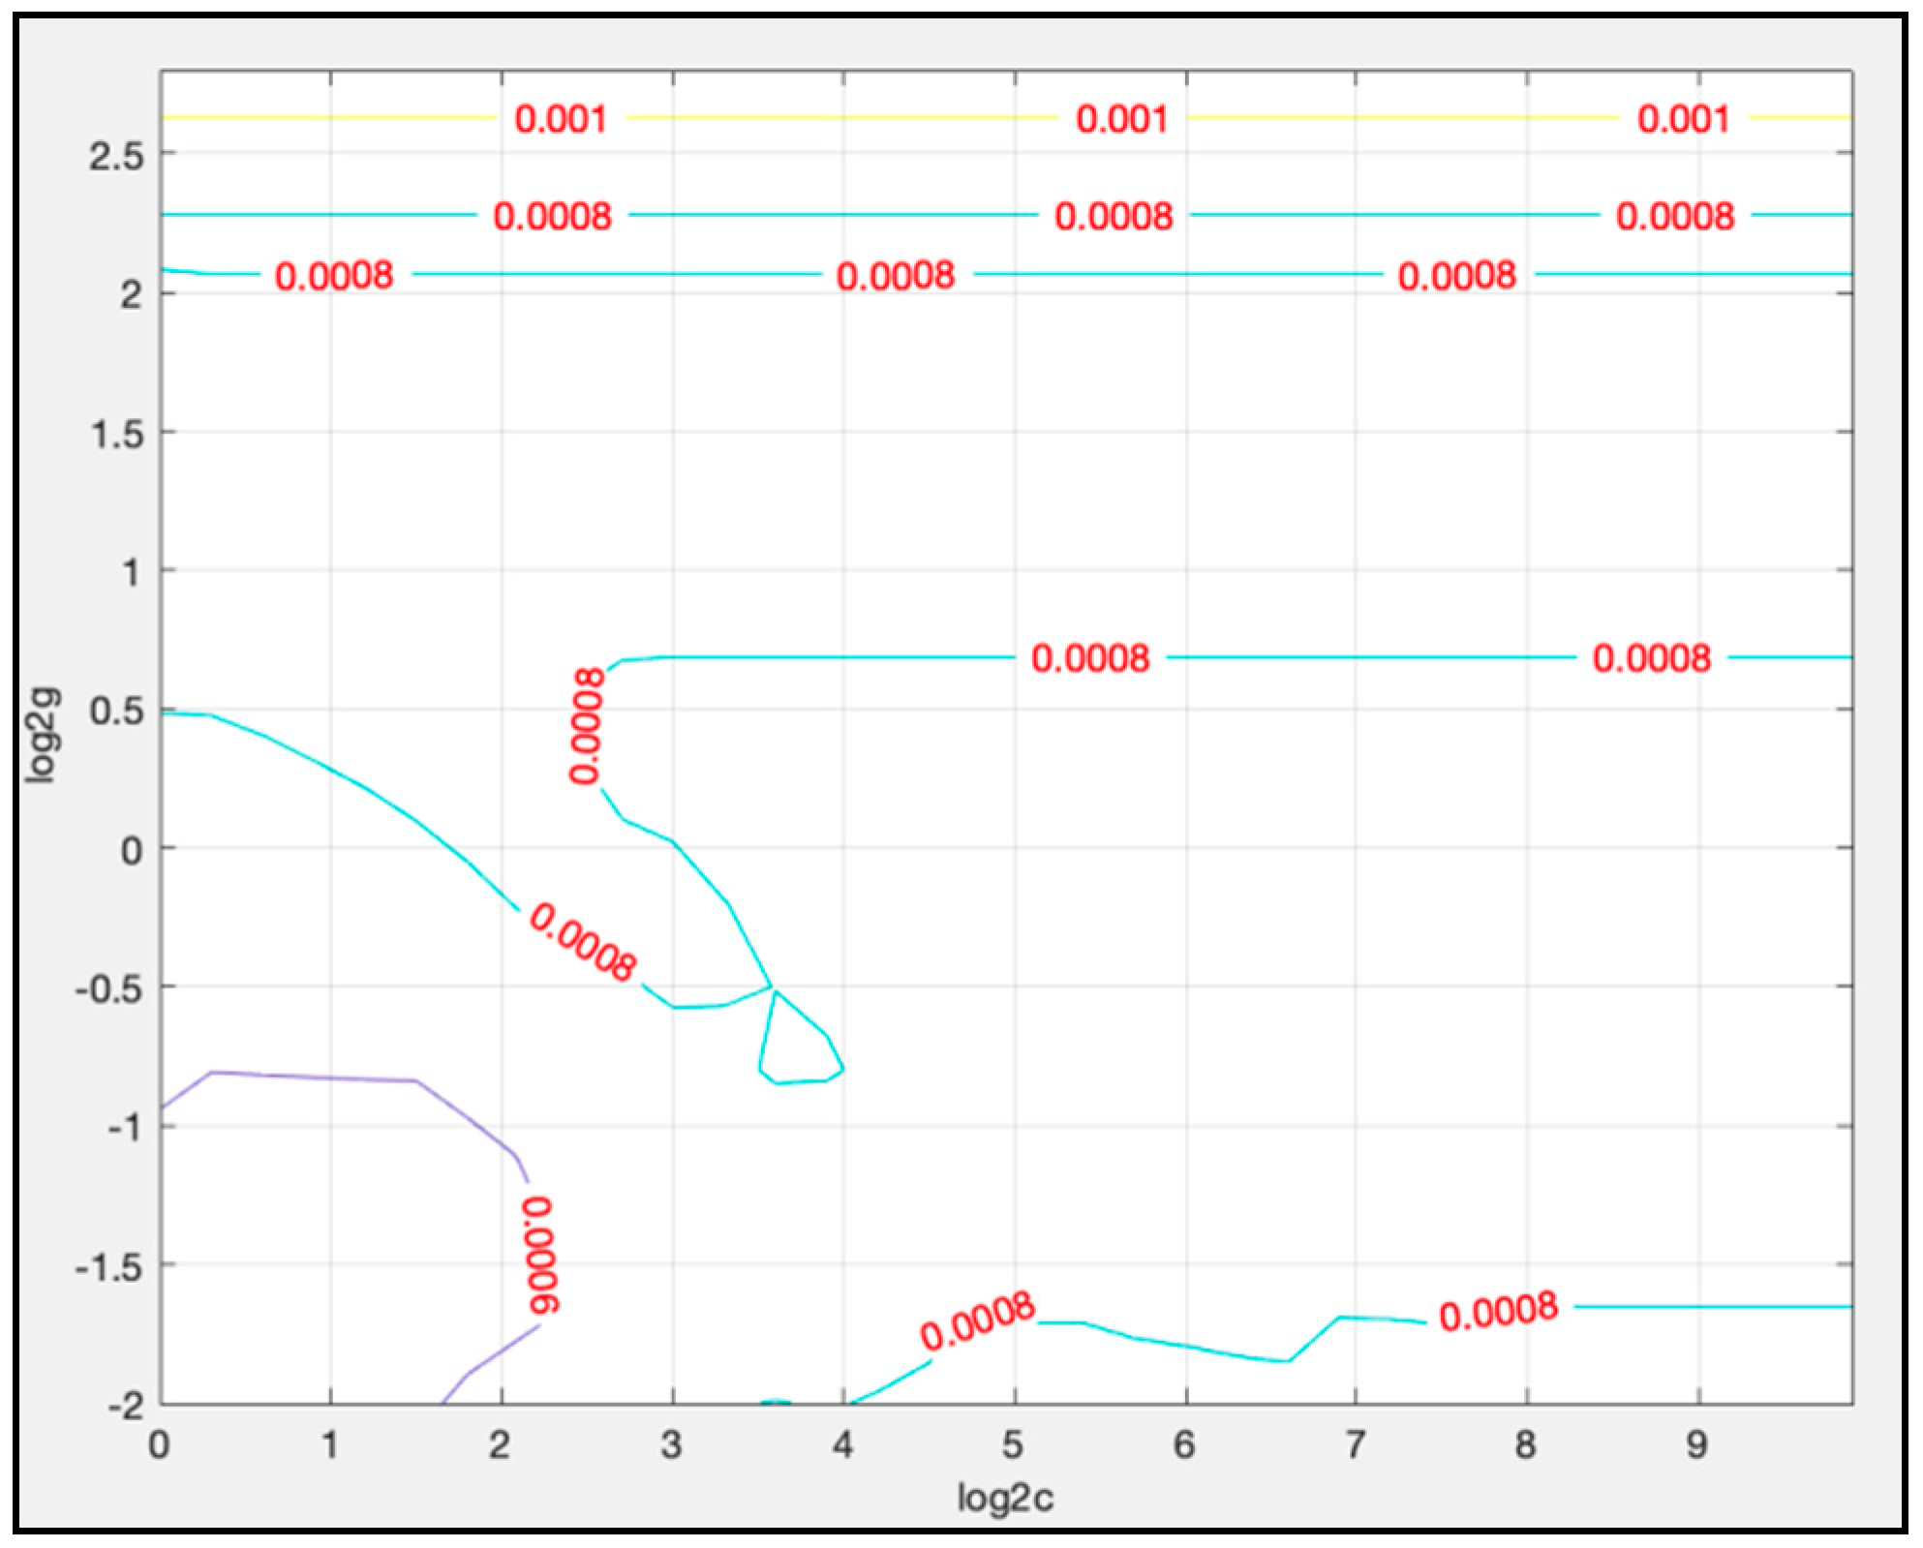Click the log2g y-axis label
Image resolution: width=1923 pixels, height=1548 pixels.
[x=44, y=735]
